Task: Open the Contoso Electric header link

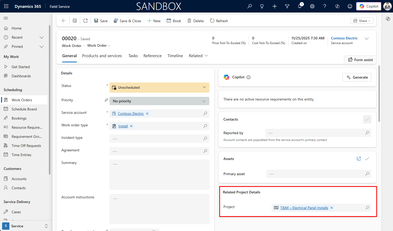Action: [344, 38]
